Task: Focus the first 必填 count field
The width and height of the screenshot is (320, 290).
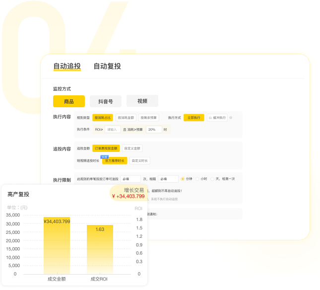Action: 130,179
